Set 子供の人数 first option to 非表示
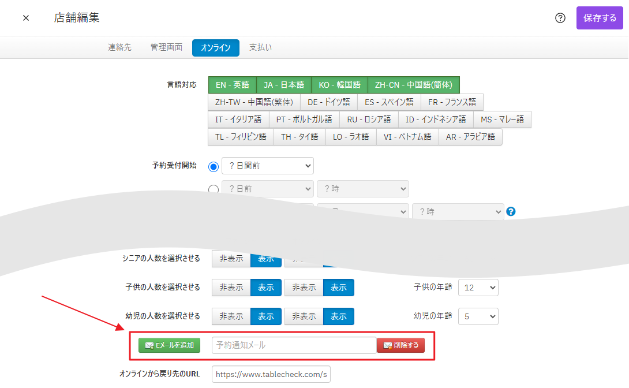The height and width of the screenshot is (388, 629). click(x=231, y=288)
